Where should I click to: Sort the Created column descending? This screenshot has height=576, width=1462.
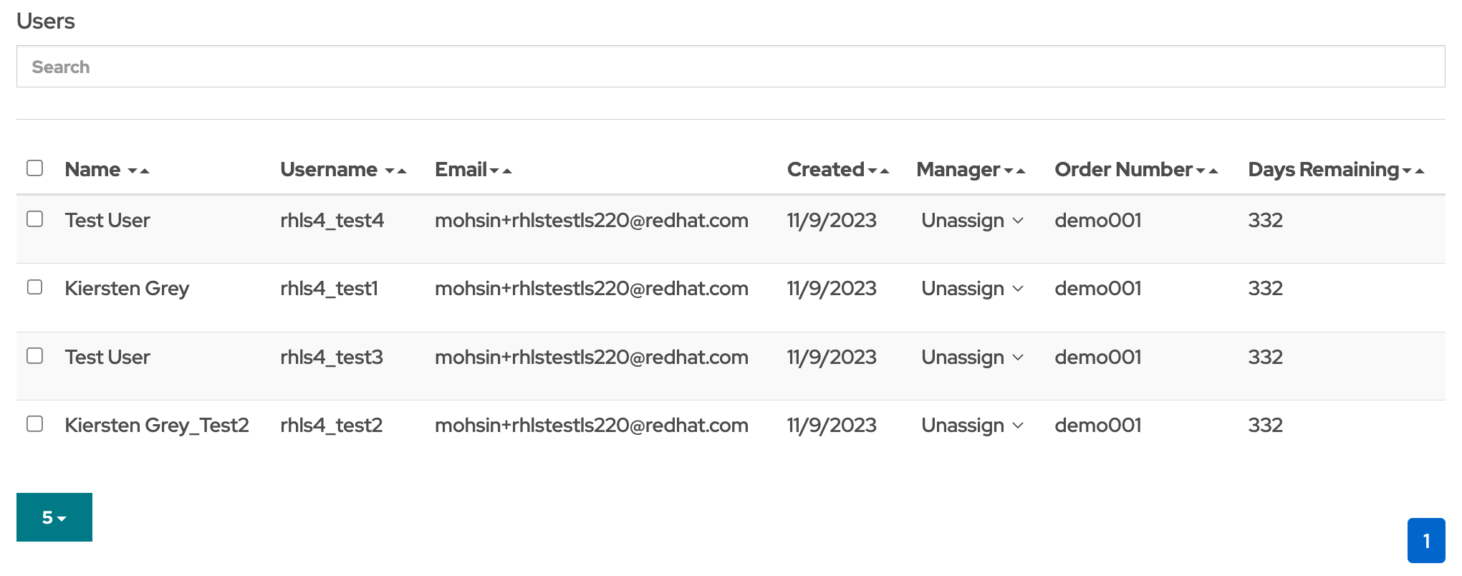(x=873, y=172)
